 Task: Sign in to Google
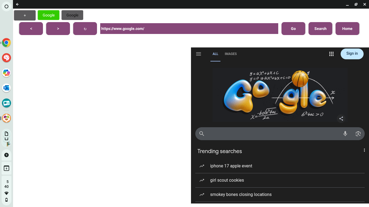[352, 54]
